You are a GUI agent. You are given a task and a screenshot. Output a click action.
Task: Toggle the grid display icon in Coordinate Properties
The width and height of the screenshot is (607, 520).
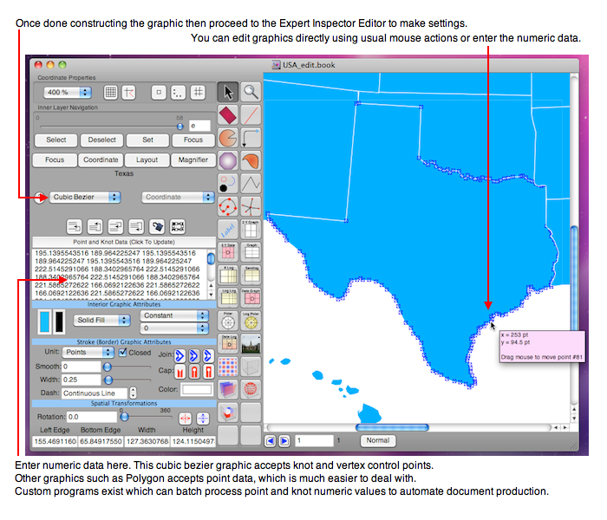(x=111, y=91)
